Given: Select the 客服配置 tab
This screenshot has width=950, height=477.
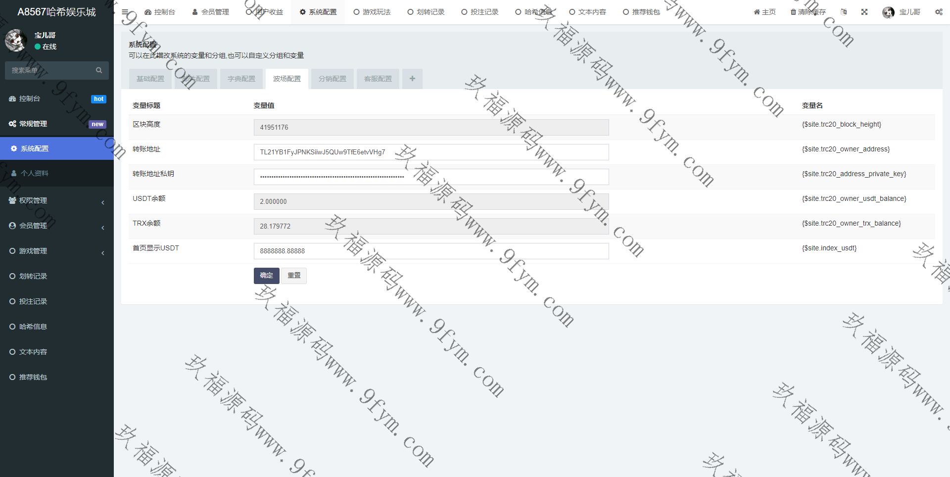Looking at the screenshot, I should point(378,79).
